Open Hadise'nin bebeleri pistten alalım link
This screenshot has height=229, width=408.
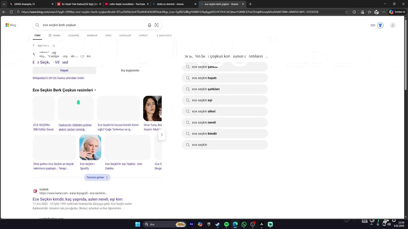click(x=75, y=127)
